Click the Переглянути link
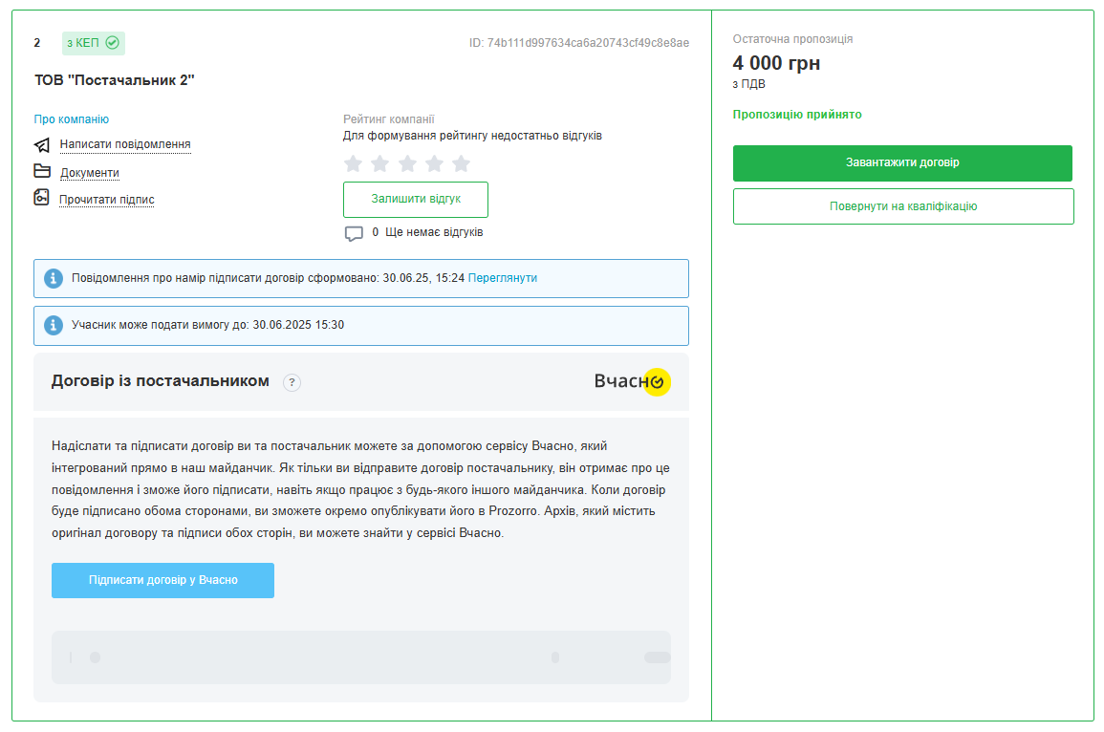This screenshot has height=732, width=1104. pyautogui.click(x=503, y=278)
